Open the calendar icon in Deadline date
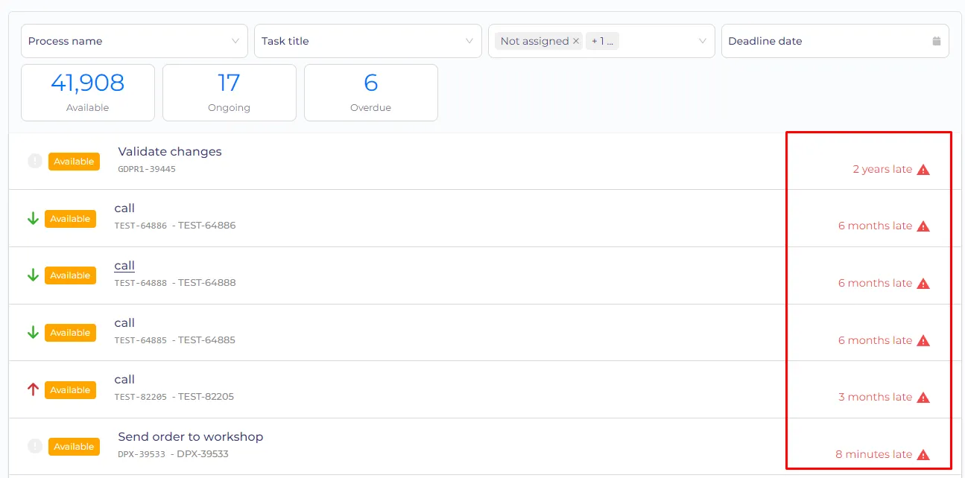Image resolution: width=965 pixels, height=478 pixels. pyautogui.click(x=937, y=41)
